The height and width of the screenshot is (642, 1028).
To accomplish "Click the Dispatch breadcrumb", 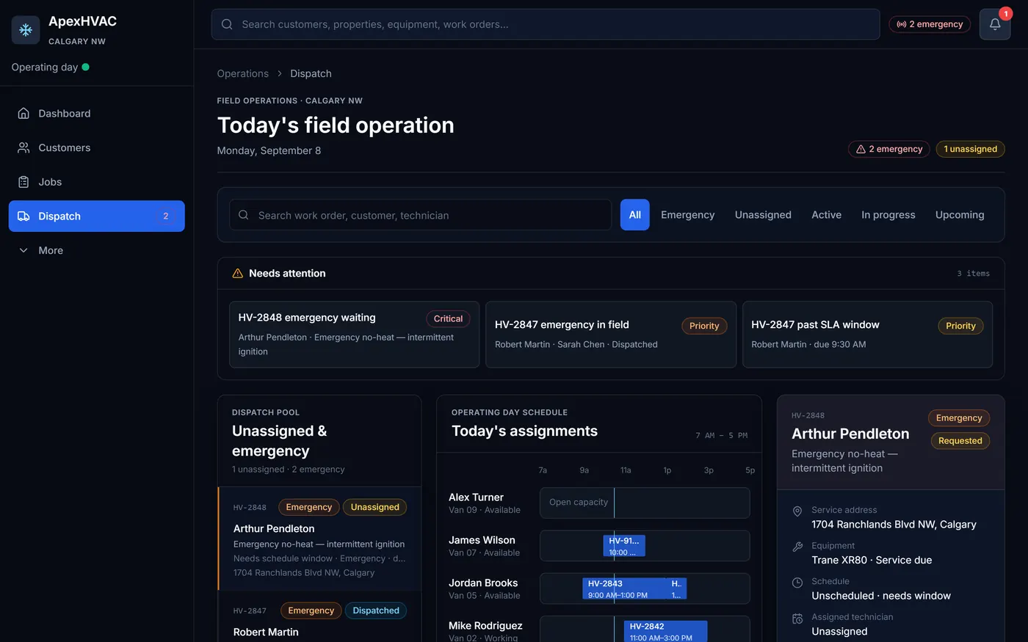I will tap(311, 73).
